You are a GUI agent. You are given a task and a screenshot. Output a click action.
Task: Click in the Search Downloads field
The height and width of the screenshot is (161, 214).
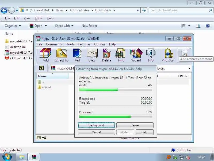coord(179,10)
